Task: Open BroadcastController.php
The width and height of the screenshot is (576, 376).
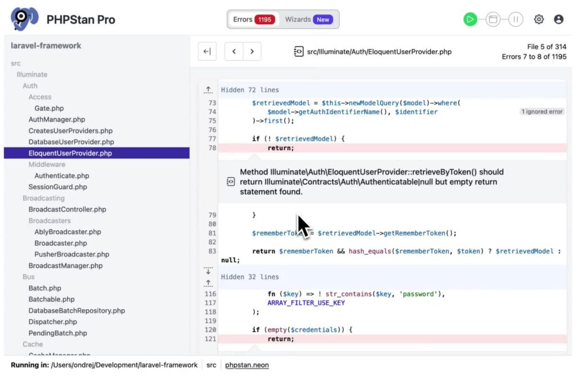Action: (67, 209)
